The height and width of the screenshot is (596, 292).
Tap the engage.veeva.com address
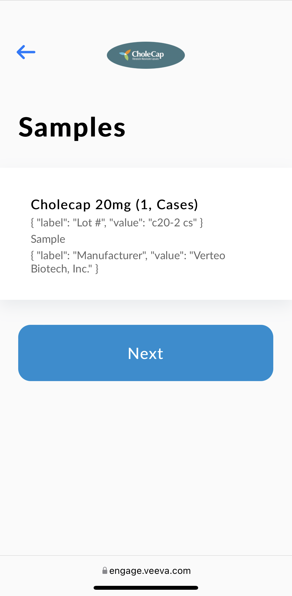tap(150, 571)
